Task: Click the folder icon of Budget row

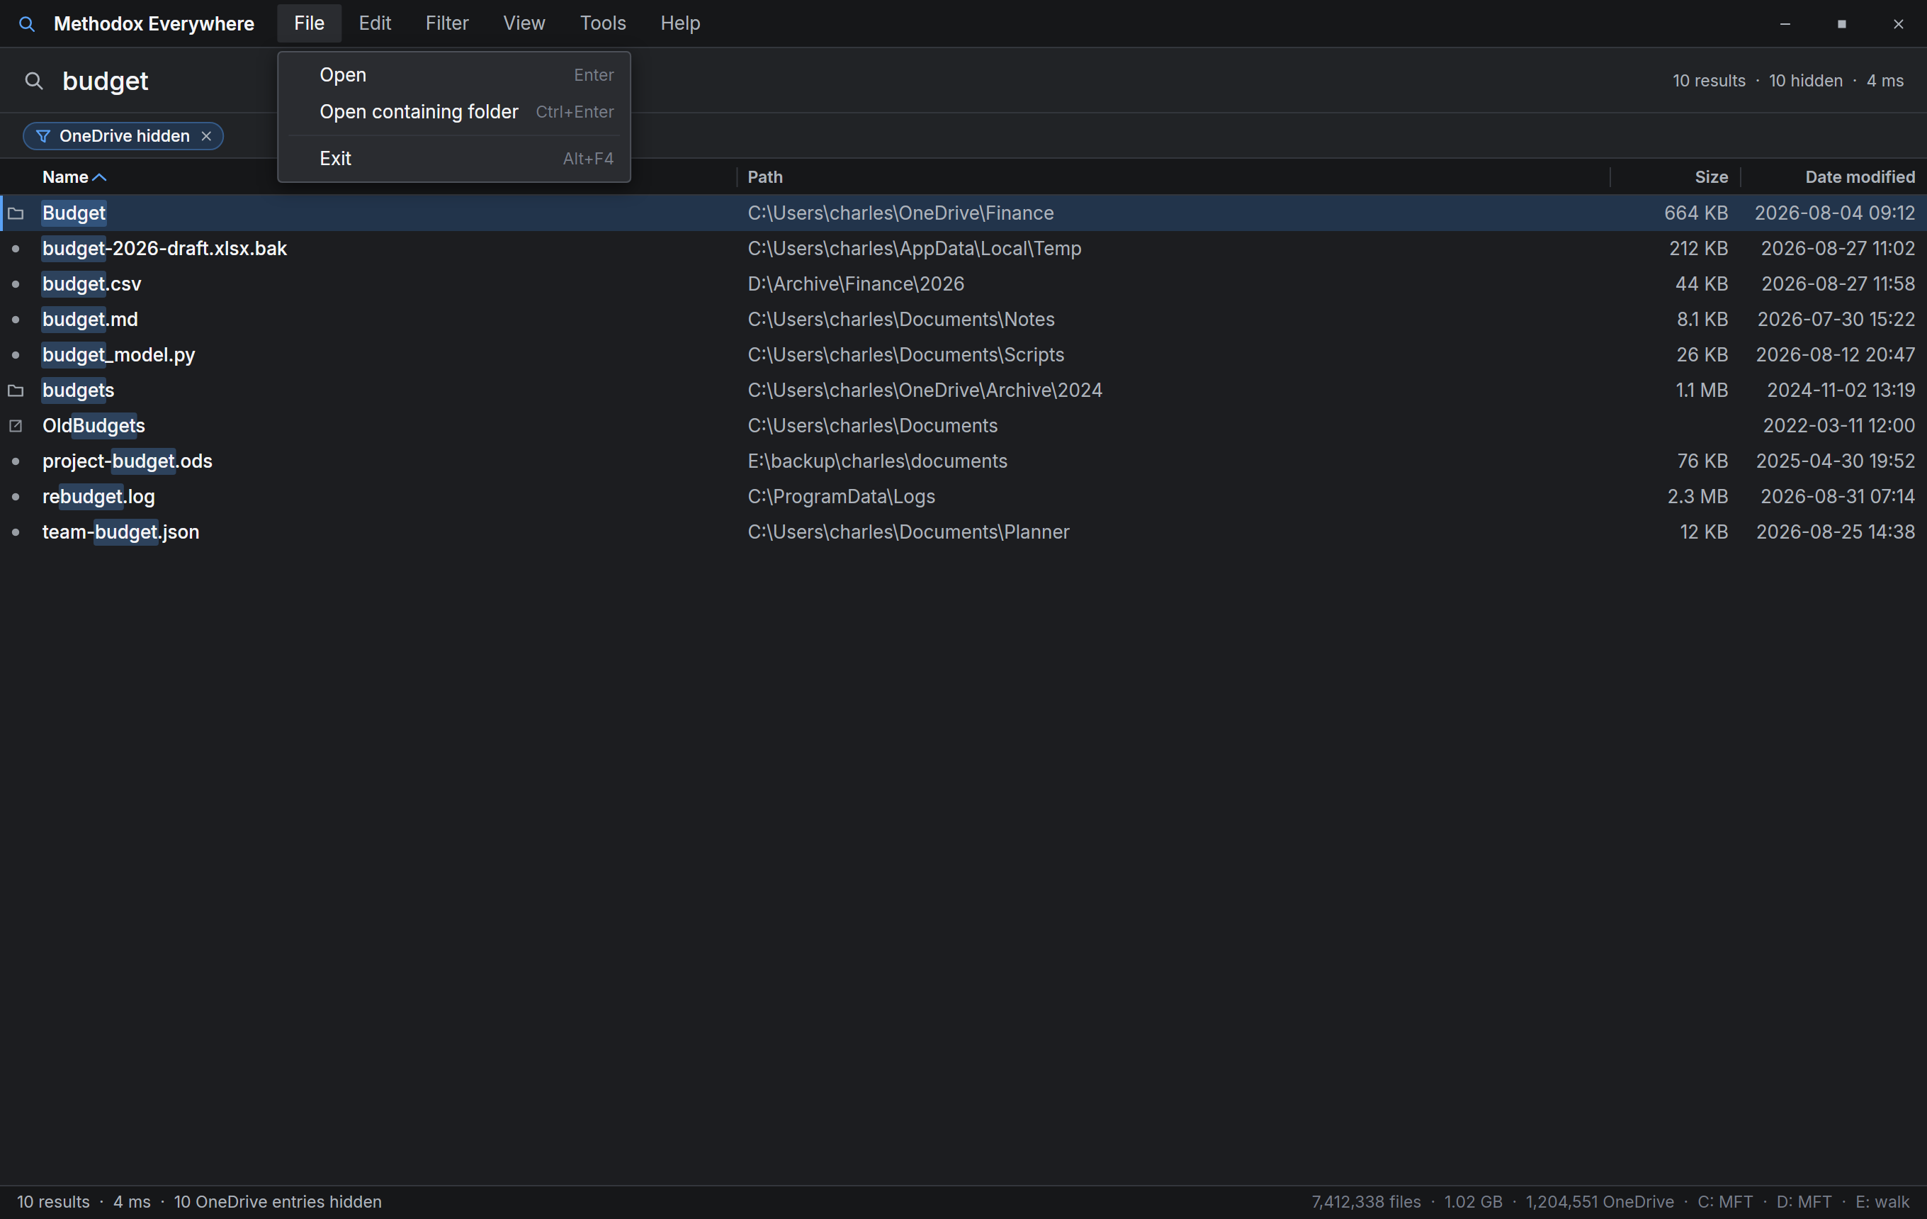Action: (x=16, y=213)
